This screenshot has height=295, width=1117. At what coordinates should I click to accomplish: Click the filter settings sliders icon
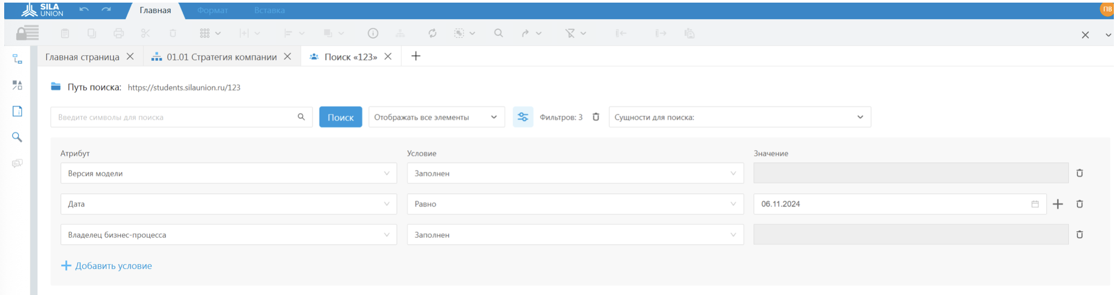[x=522, y=117]
